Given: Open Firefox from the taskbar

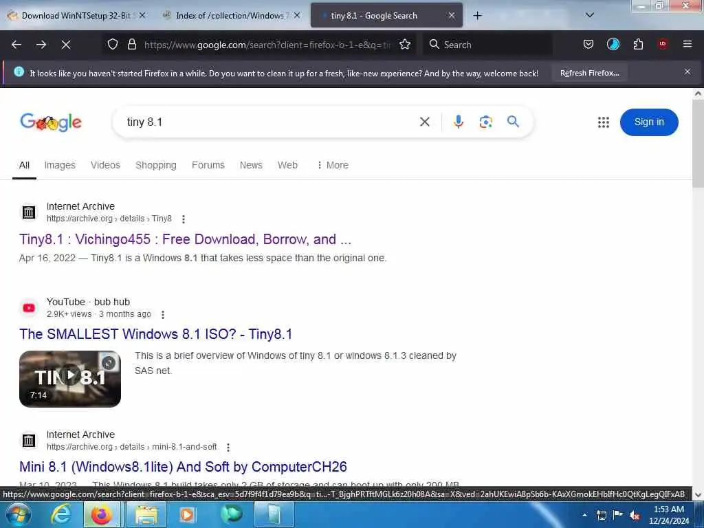Looking at the screenshot, I should pyautogui.click(x=102, y=514).
